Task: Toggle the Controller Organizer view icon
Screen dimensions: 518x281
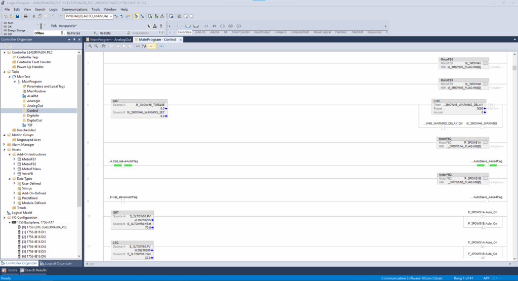Action: [137, 16]
